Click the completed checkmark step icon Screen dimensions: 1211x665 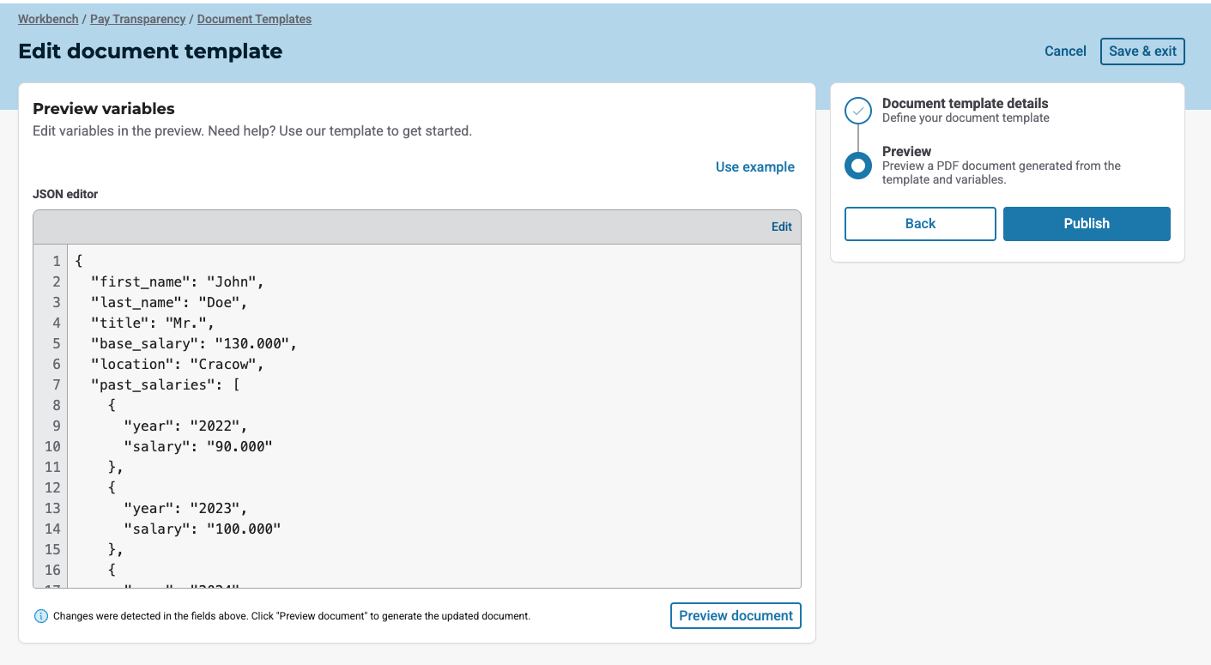click(x=858, y=111)
